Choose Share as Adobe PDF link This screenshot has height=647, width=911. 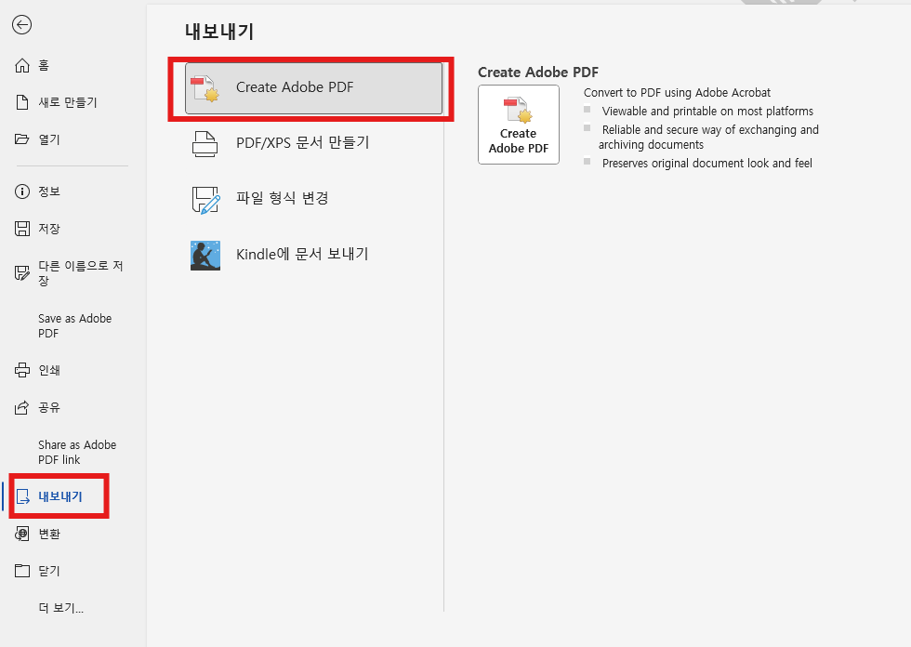pos(77,452)
